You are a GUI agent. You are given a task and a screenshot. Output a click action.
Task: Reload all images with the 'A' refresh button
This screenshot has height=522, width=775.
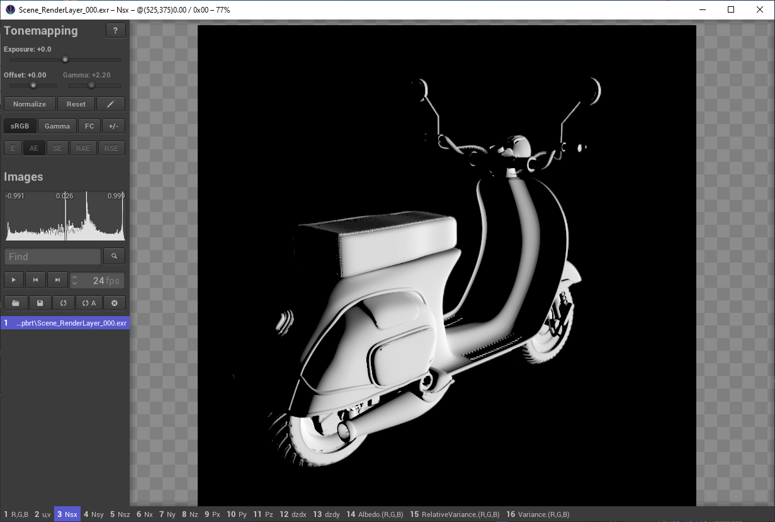tap(89, 303)
